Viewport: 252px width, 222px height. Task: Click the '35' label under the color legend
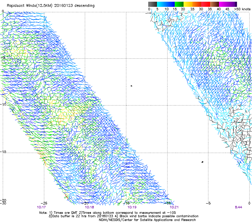[210, 9]
